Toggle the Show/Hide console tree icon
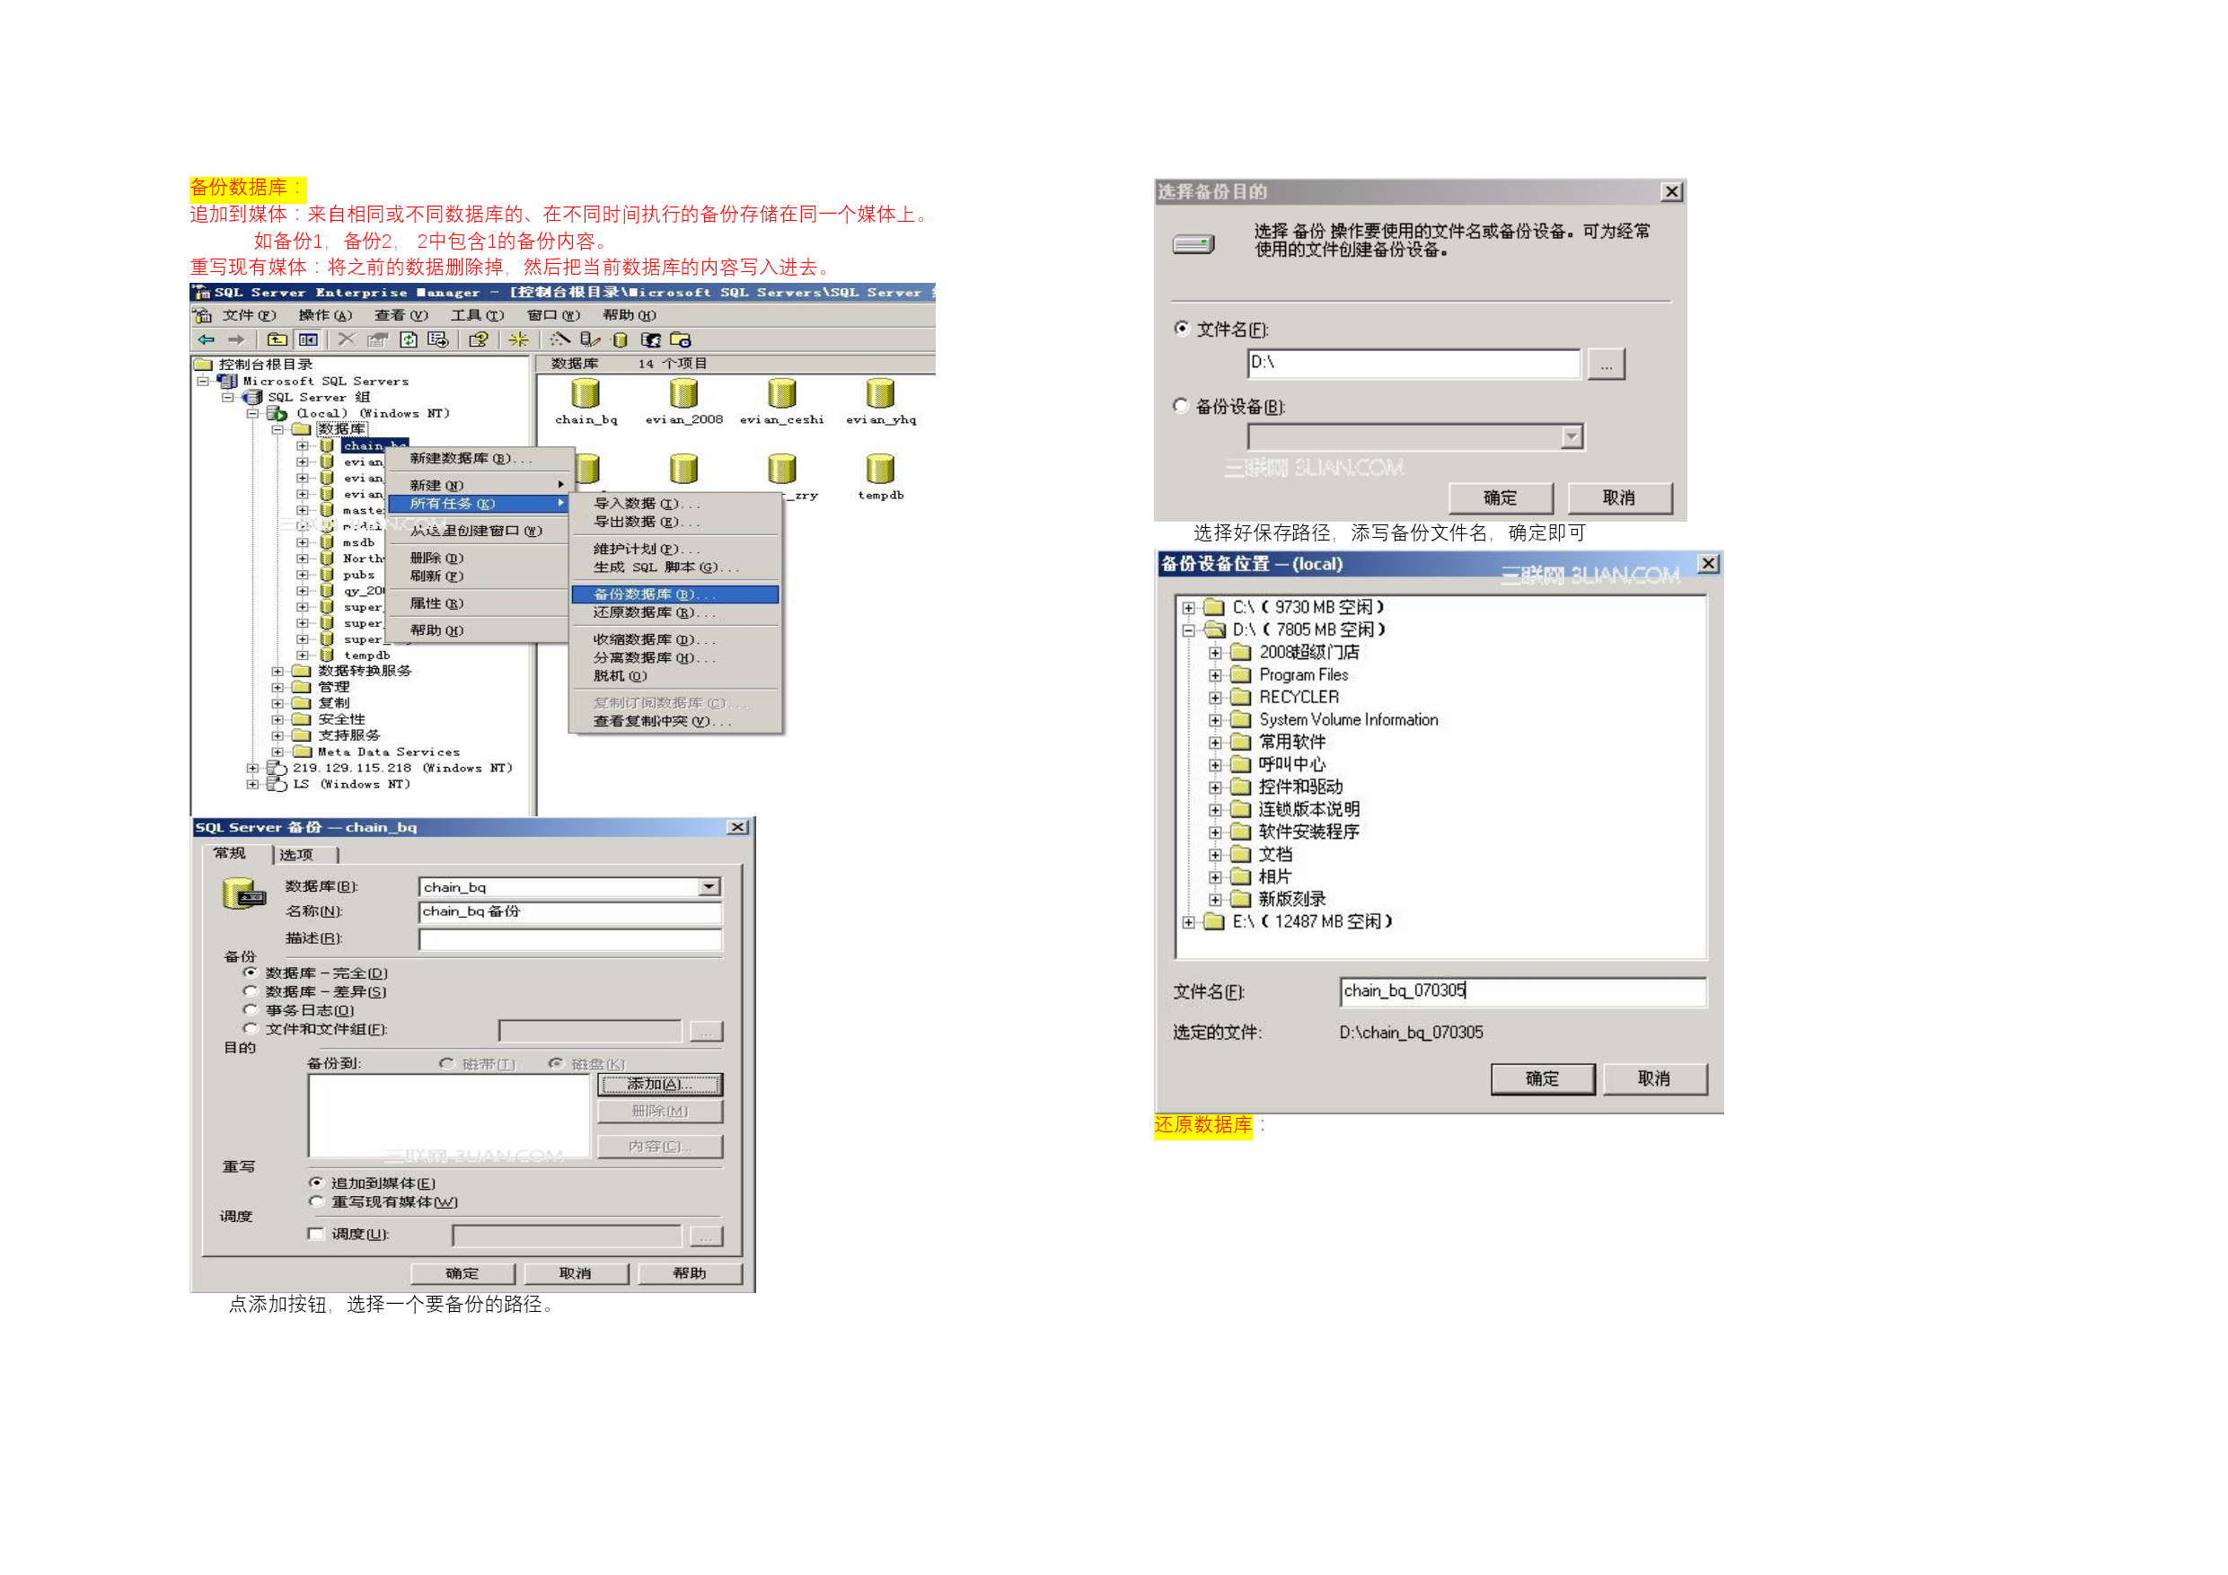This screenshot has width=2228, height=1575. [309, 339]
